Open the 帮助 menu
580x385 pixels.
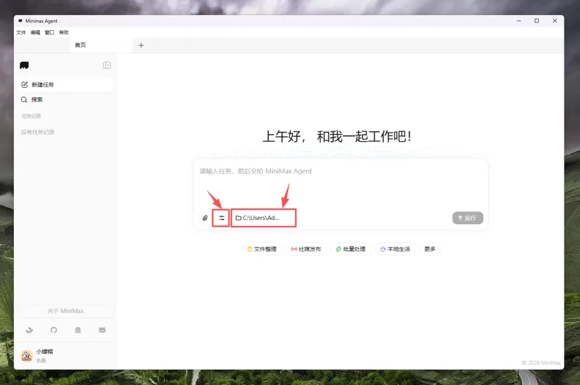pyautogui.click(x=64, y=33)
